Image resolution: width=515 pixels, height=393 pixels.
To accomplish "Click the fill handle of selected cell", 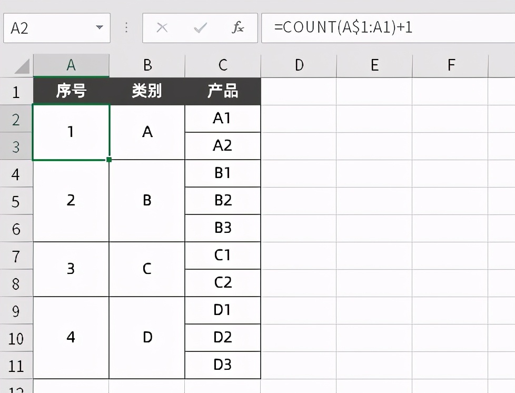I will coord(109,160).
